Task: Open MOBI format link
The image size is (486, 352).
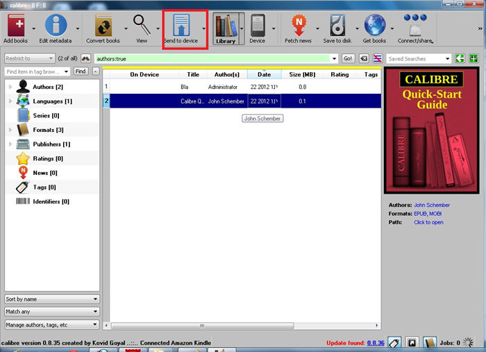Action: [x=435, y=214]
